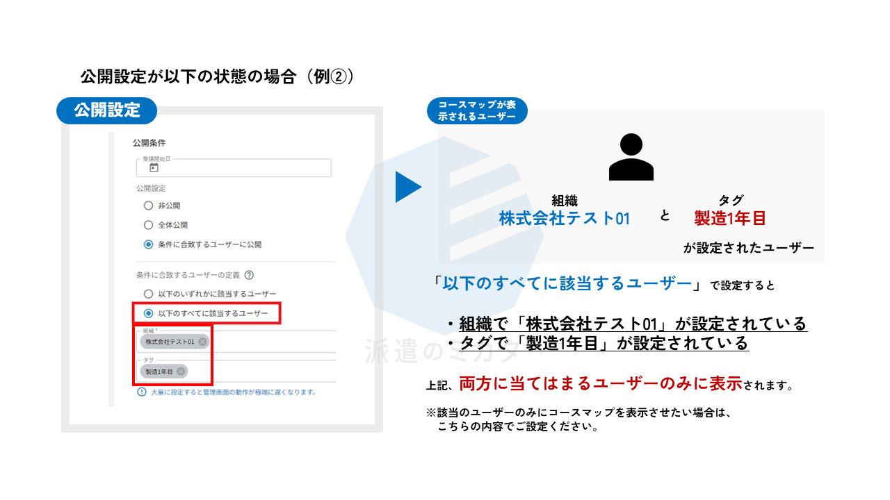Select the 非公開 radio button

pos(148,206)
